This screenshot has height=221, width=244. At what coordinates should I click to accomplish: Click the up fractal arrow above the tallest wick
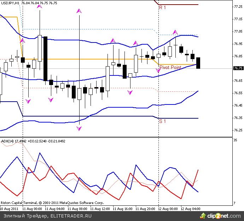pos(79,12)
